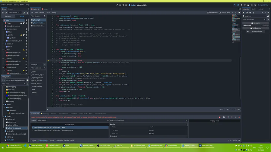Click the sort files icon in FileSystem
This screenshot has height=152, width=271.
pos(27,84)
